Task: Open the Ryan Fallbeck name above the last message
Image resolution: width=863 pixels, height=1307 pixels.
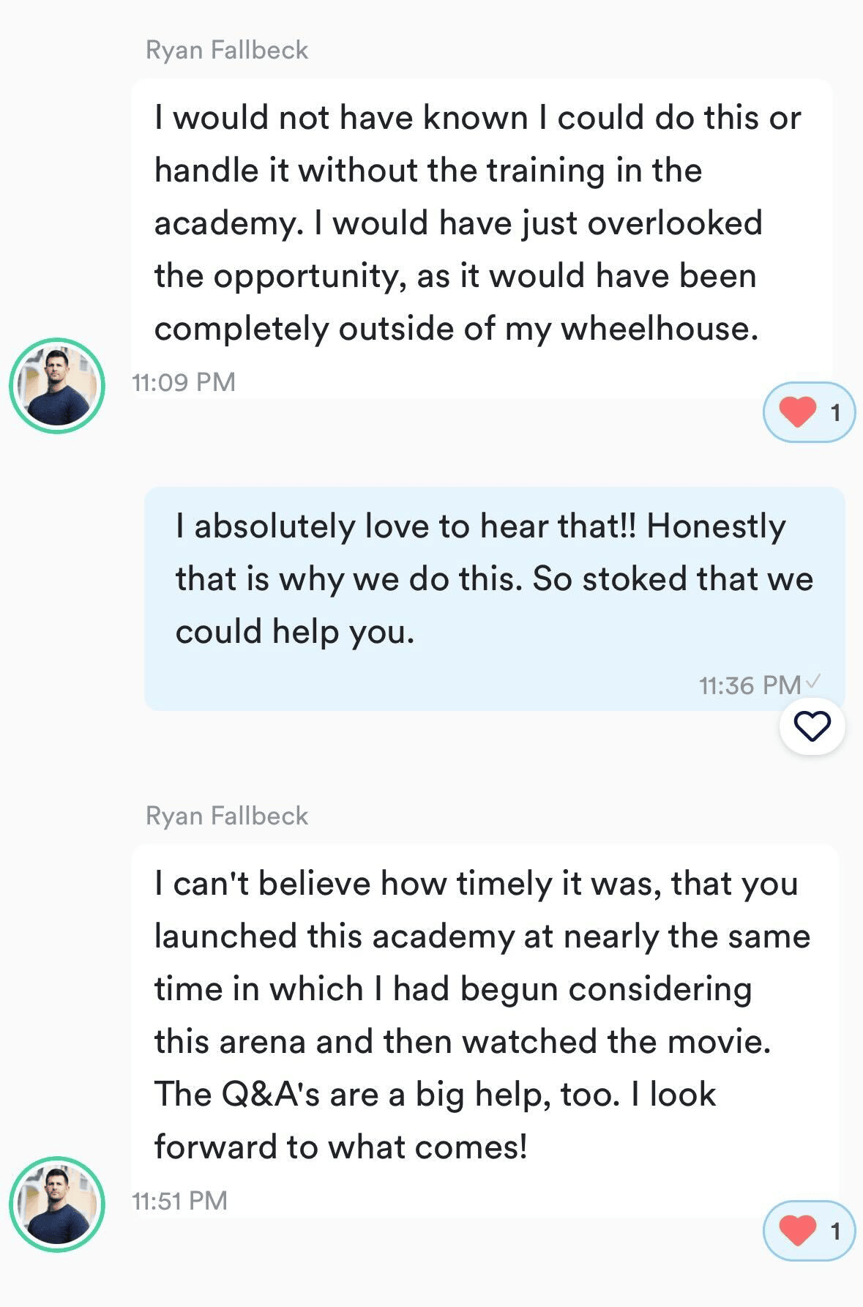Action: (x=227, y=816)
